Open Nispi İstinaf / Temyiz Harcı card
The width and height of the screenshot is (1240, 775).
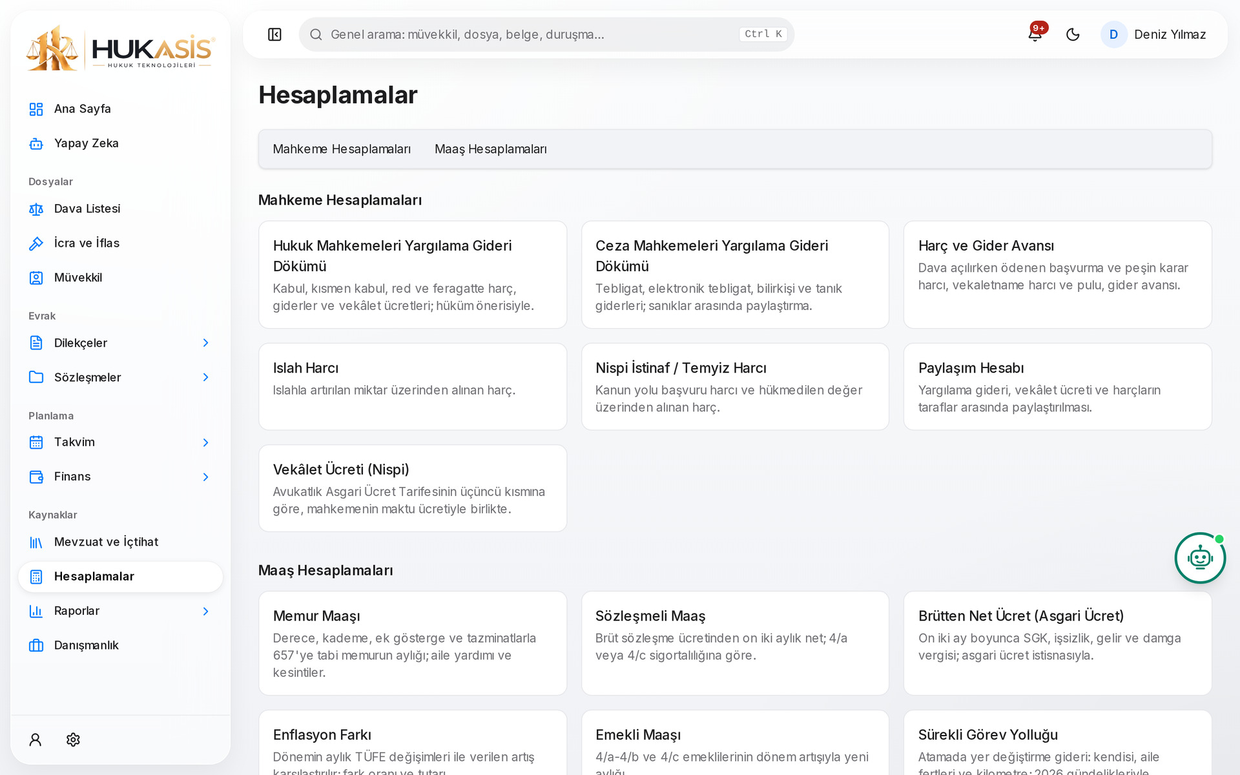(x=735, y=386)
